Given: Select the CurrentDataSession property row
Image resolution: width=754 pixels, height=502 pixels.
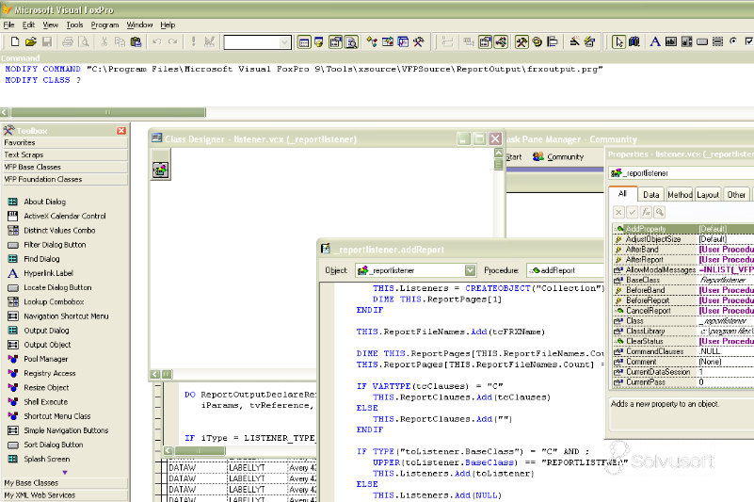Looking at the screenshot, I should (683, 372).
